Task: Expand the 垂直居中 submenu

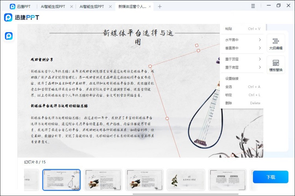Action: 242,48
